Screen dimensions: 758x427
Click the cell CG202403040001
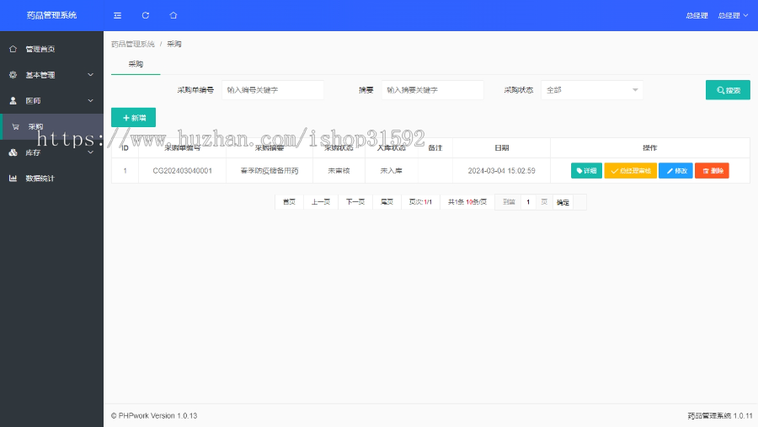pyautogui.click(x=182, y=171)
